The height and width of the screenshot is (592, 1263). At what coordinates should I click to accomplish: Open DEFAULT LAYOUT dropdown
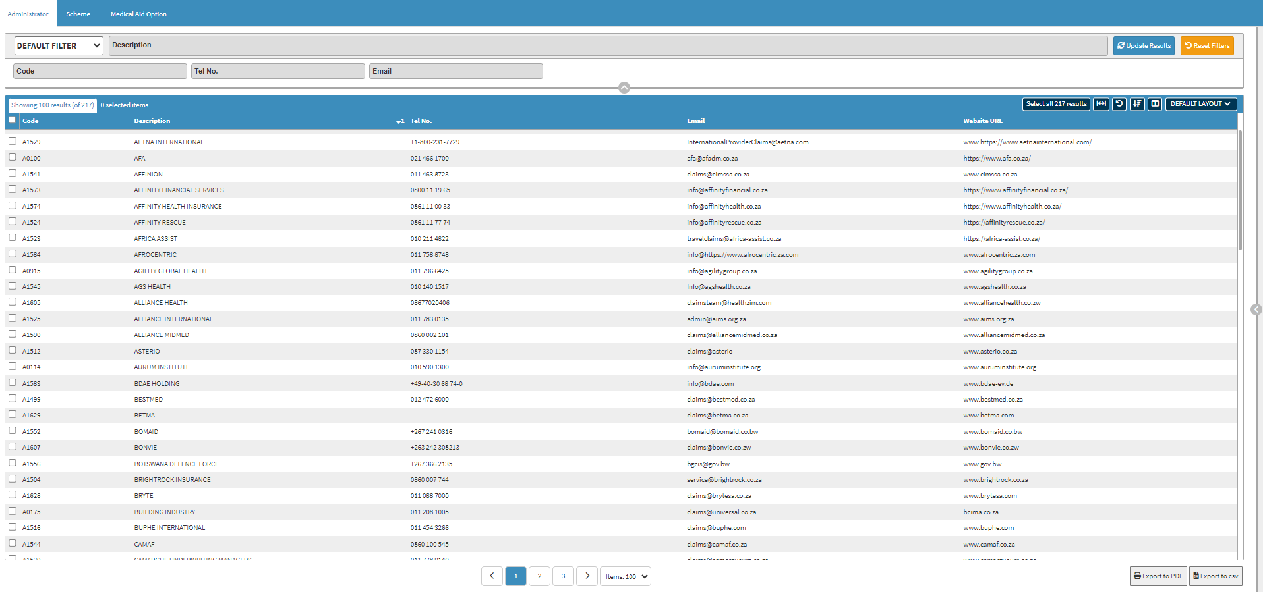(x=1200, y=104)
